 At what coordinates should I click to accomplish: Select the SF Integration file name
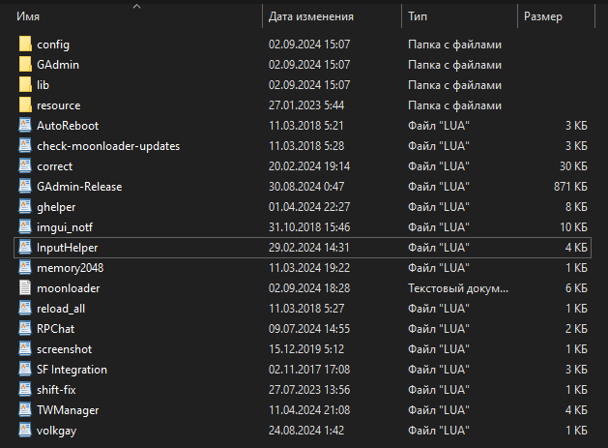(72, 370)
